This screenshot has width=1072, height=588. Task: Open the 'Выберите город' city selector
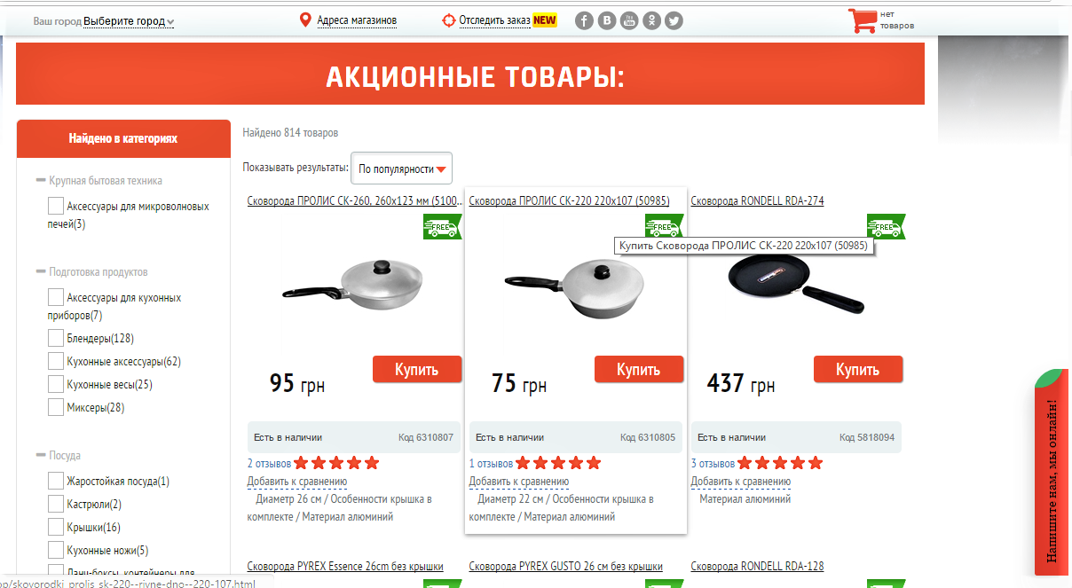tap(129, 21)
